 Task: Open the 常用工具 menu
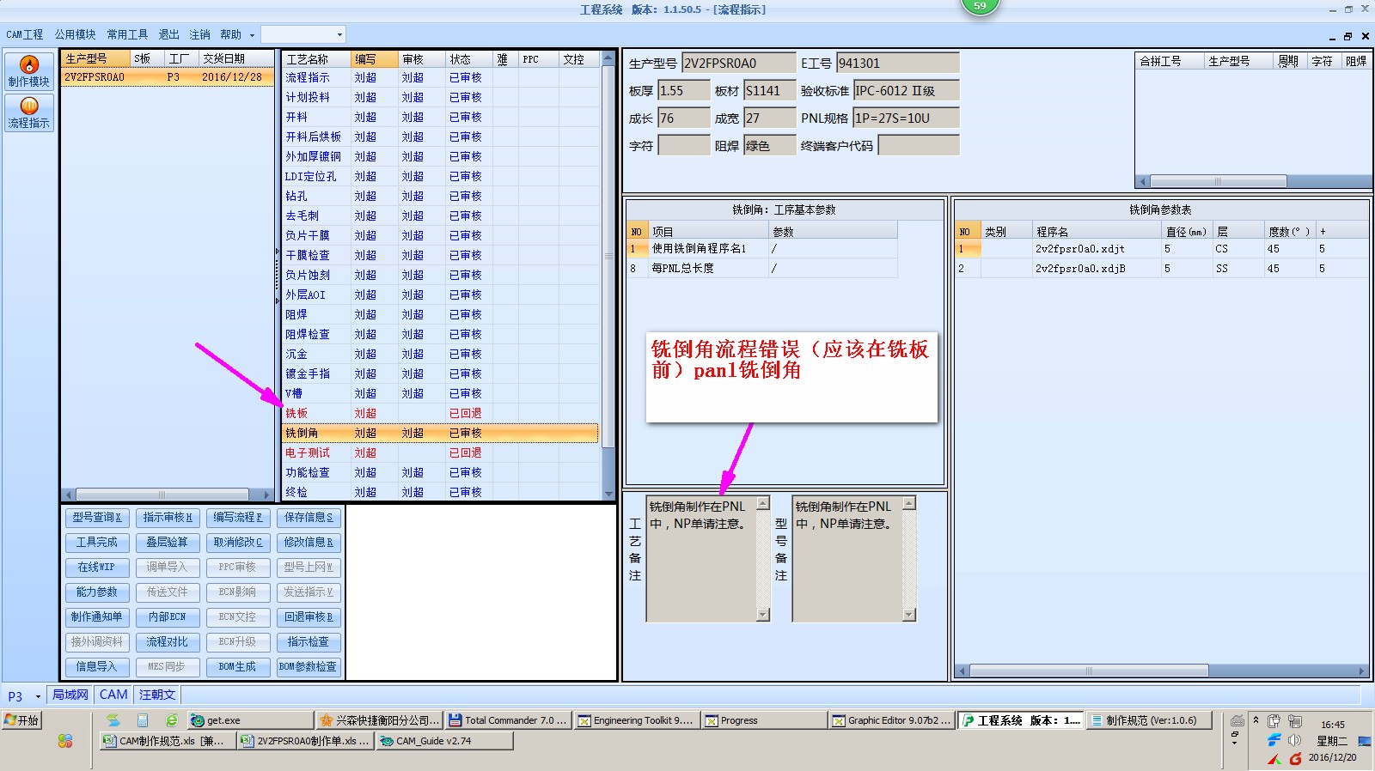[127, 34]
